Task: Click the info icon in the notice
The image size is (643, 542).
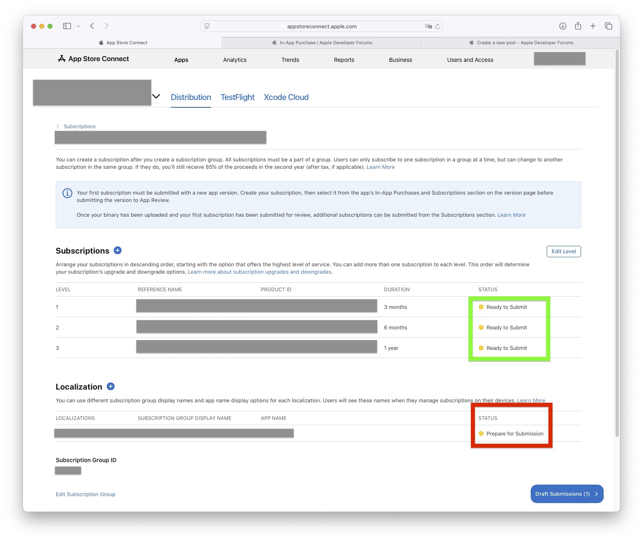Action: (x=67, y=193)
